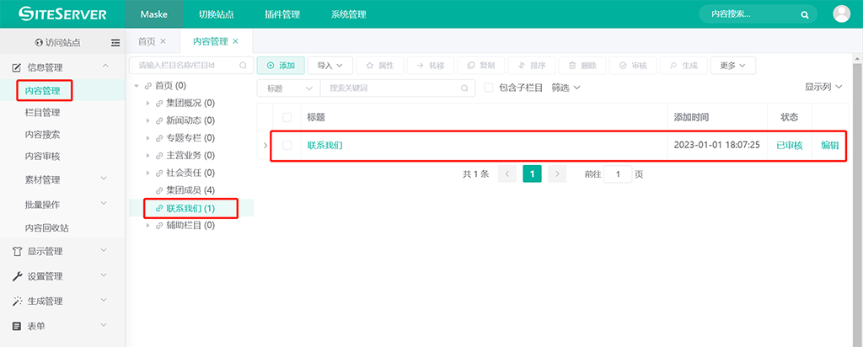Close the 内容管理 tab
Viewport: 863px width, 347px height.
coord(236,41)
